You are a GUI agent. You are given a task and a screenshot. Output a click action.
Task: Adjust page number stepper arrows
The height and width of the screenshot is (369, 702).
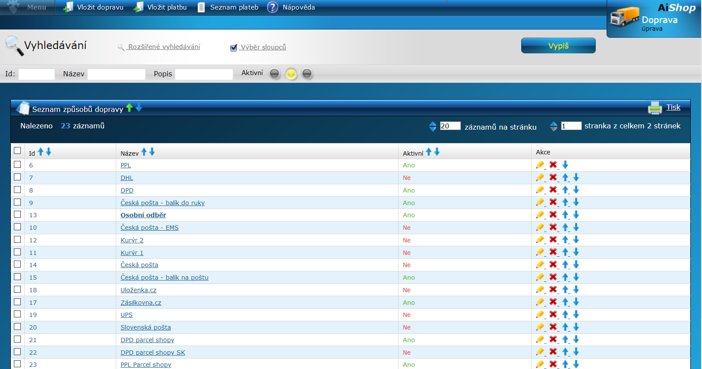(554, 126)
